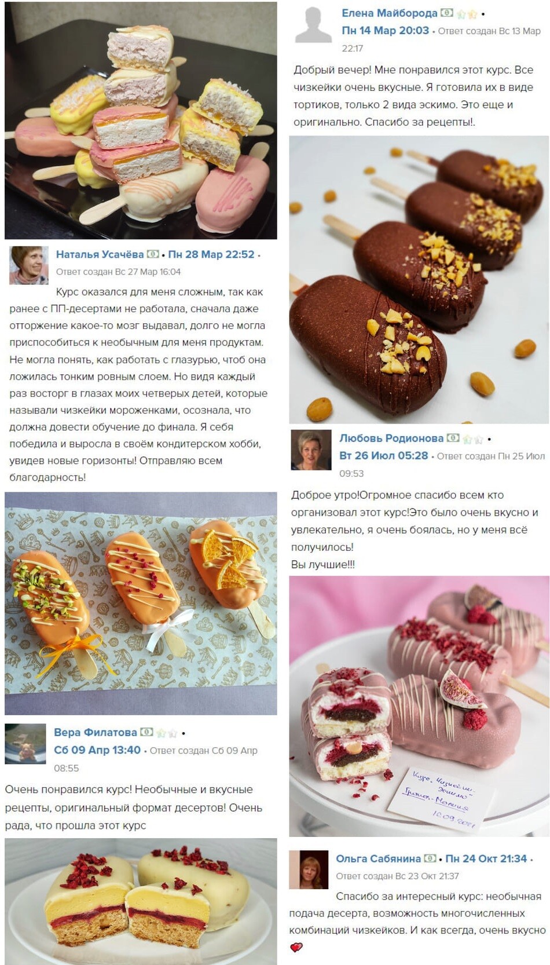Click the star icons next to Елена Майборода
Viewport: 550px width, 965px height.
pos(467,13)
